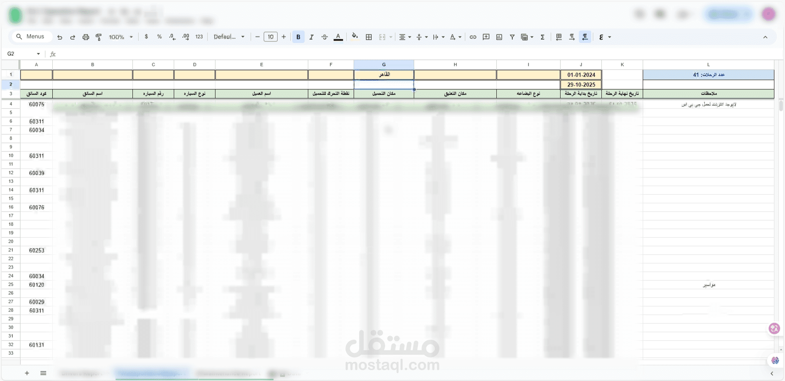Click driver code cell 60253
The image size is (785, 381).
(x=36, y=250)
